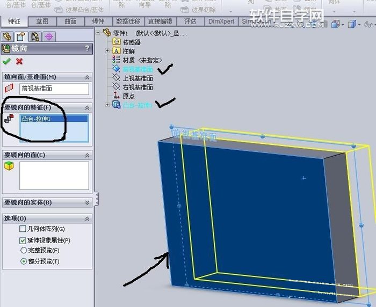Image resolution: width=376 pixels, height=307 pixels.
Task: Select 材质 <未指定> tree item
Action: point(142,60)
